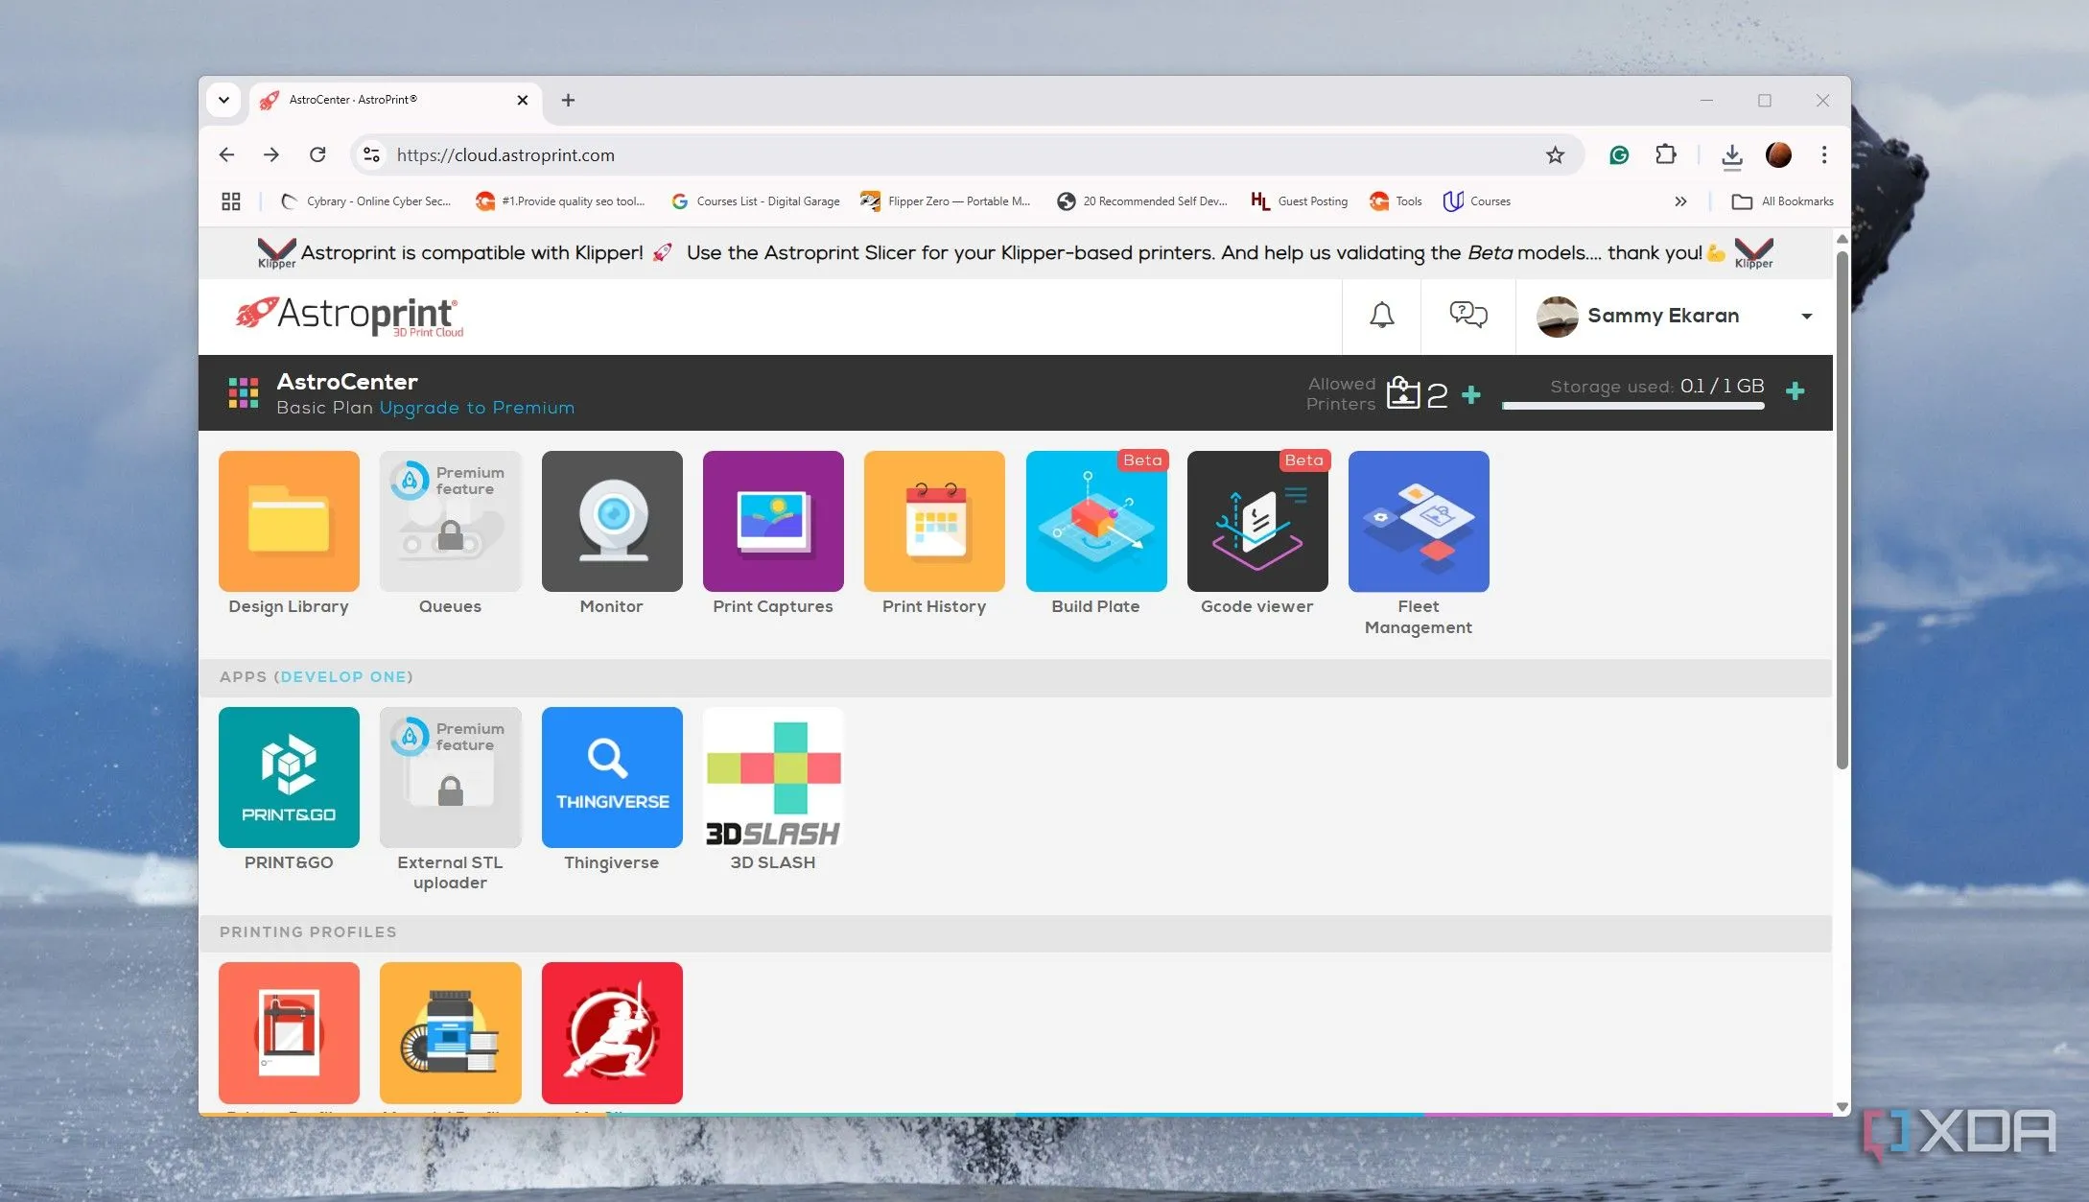
Task: Open the Design Library folder icon
Action: tap(289, 521)
